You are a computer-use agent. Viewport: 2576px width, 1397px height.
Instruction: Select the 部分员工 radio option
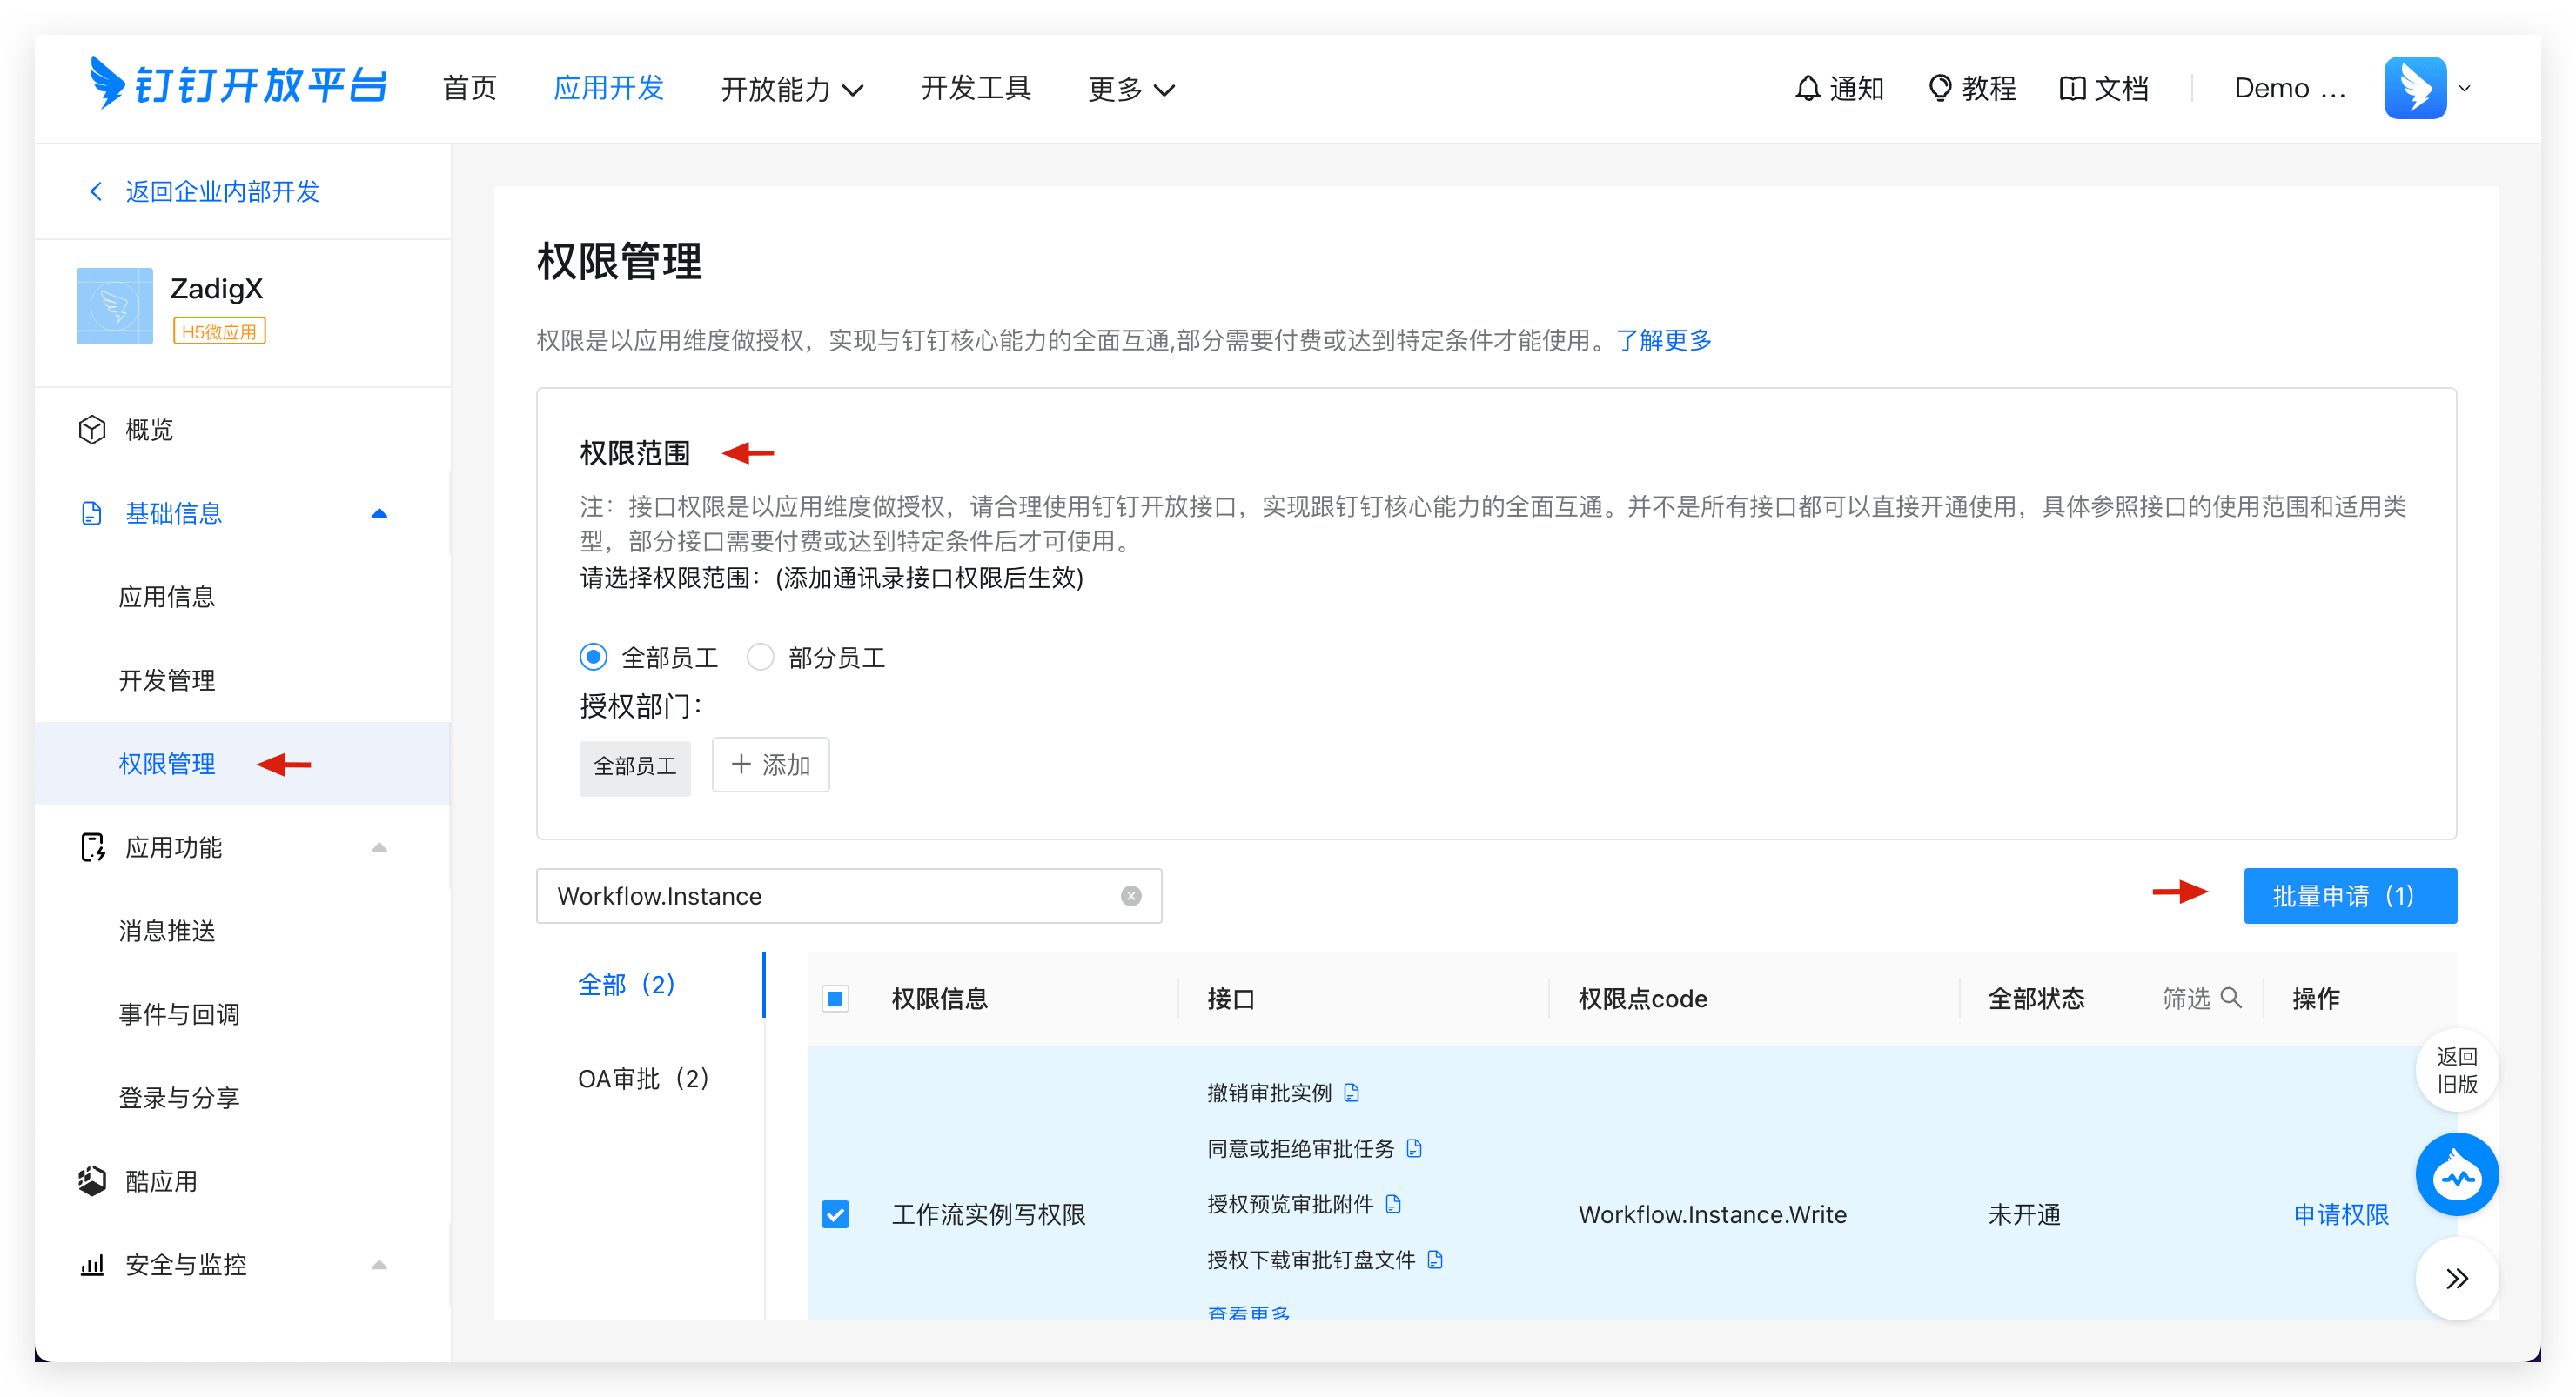pos(761,657)
